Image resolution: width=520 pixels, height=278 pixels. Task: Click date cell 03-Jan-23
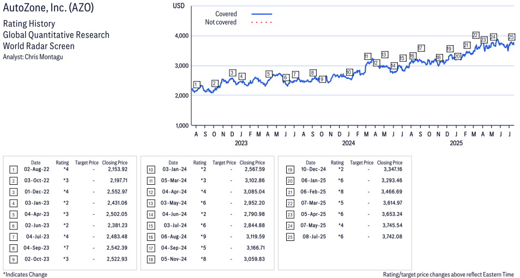(x=37, y=203)
